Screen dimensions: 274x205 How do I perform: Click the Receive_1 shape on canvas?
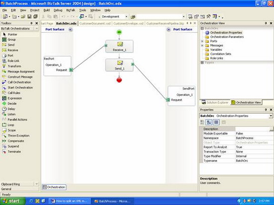click(x=120, y=46)
